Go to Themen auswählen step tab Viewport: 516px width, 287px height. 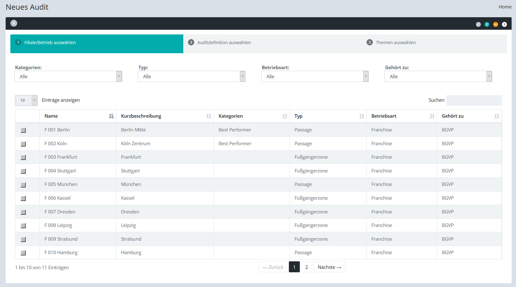pos(395,43)
